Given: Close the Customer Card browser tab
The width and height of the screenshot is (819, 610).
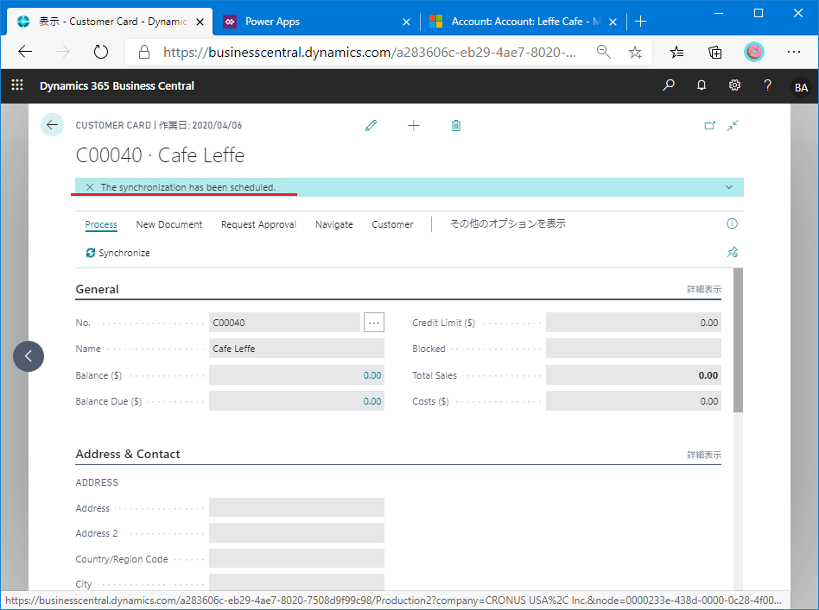Looking at the screenshot, I should click(x=200, y=22).
